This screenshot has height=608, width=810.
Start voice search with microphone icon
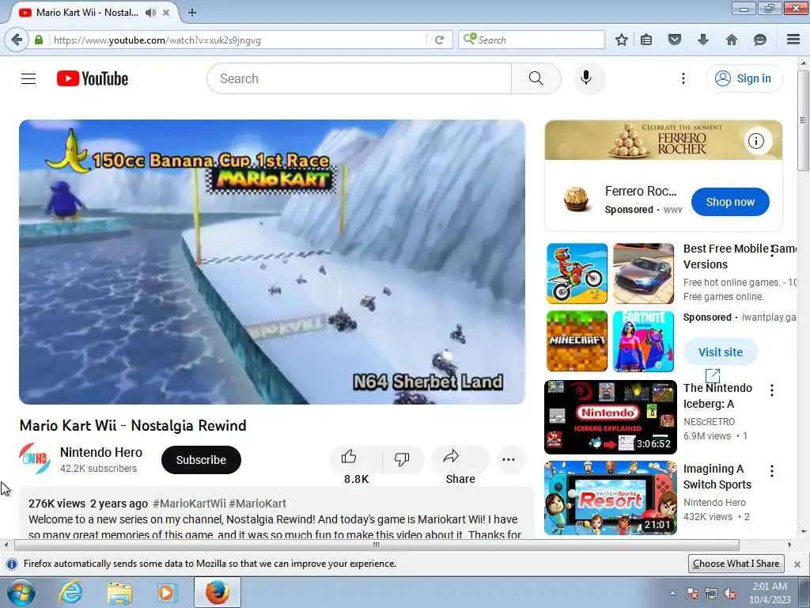click(x=586, y=78)
